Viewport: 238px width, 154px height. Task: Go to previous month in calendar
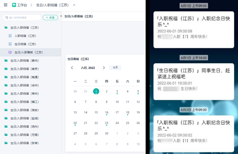pos(72,68)
